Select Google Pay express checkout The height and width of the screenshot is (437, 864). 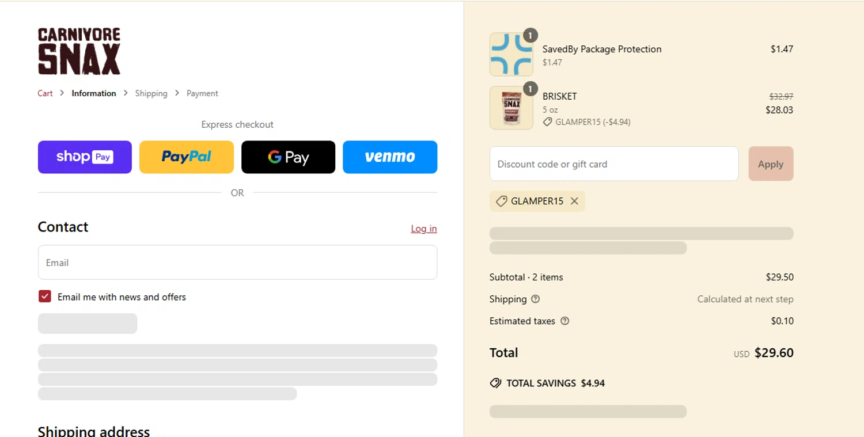point(288,157)
